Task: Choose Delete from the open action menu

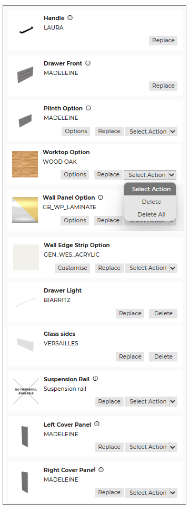Action: (x=151, y=202)
